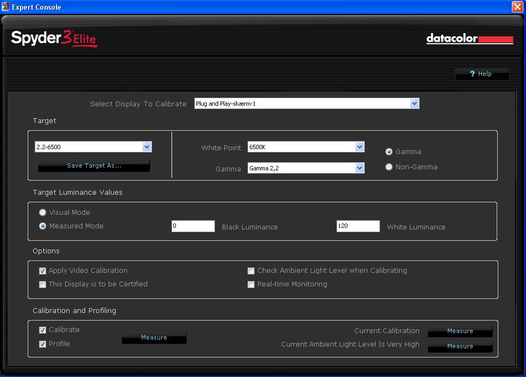Screen dimensions: 526x377
Task: Open the Select Display To Calibrate dropdown
Action: (x=307, y=104)
